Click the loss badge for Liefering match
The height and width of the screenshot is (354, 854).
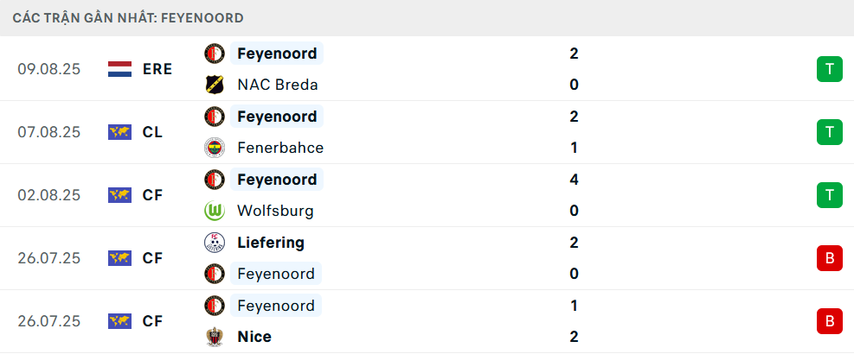(x=829, y=258)
